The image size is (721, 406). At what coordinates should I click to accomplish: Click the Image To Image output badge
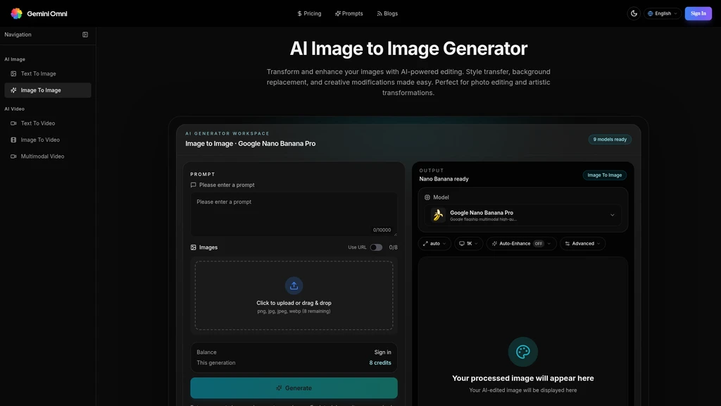[604, 175]
